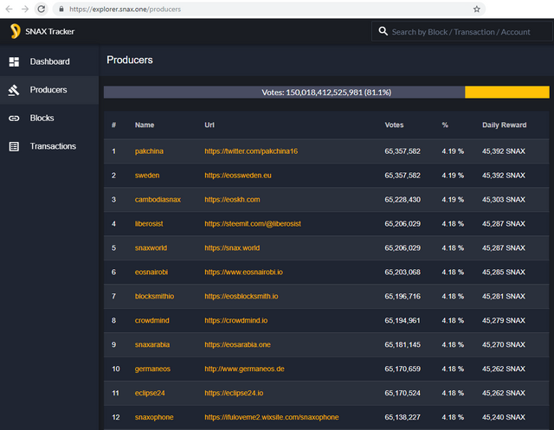Viewport: 554px width, 430px height.
Task: Click the padlock site info icon
Action: point(61,10)
